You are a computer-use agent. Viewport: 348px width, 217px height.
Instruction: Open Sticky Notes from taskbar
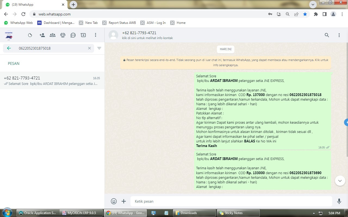[238, 213]
